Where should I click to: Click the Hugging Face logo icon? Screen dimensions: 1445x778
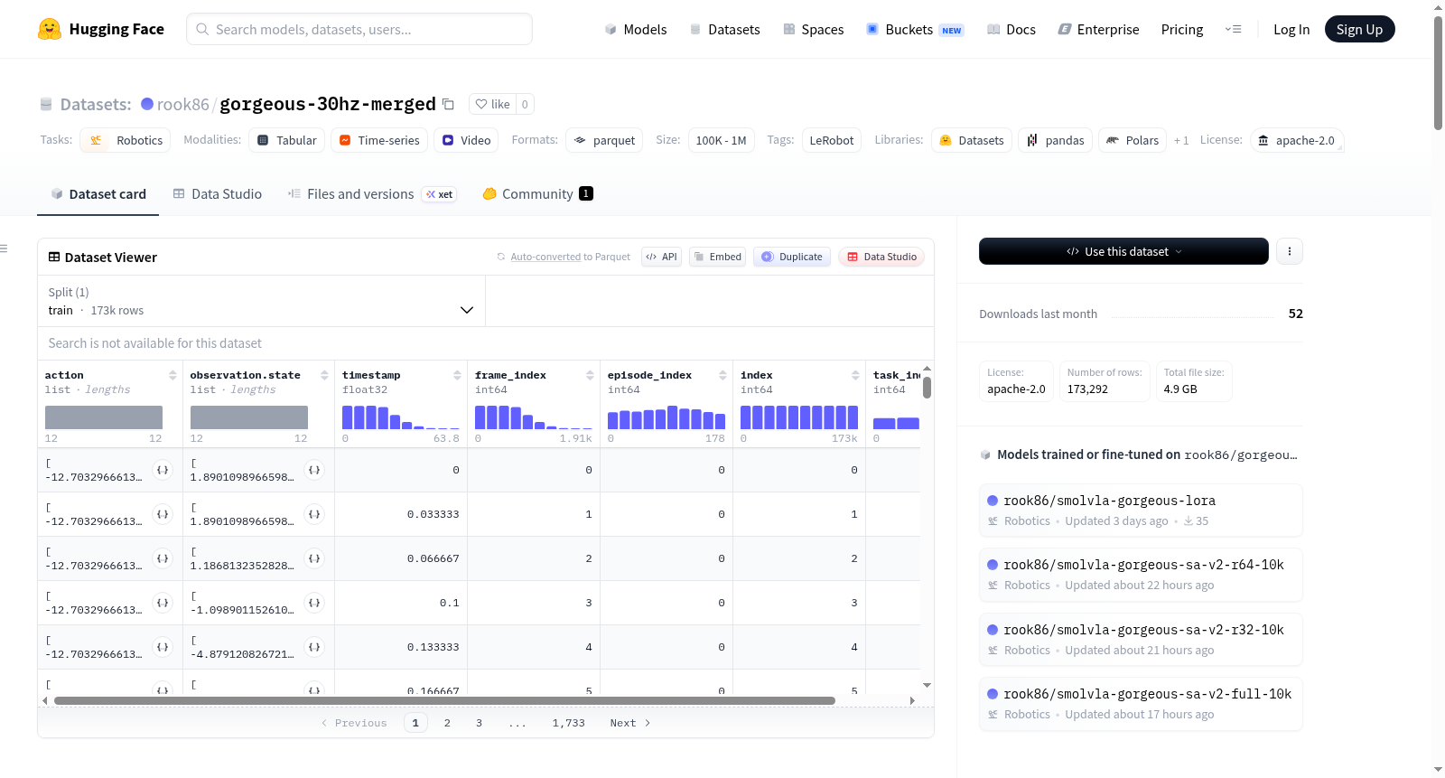point(50,29)
